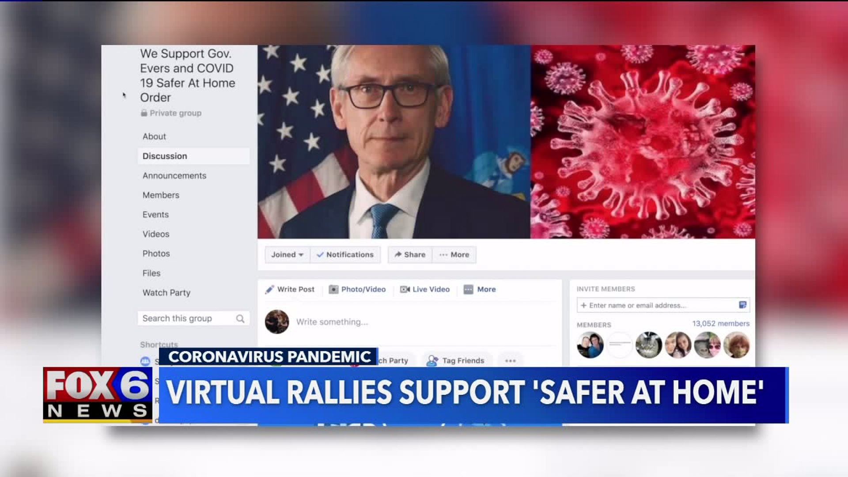848x477 pixels.
Task: Switch to the Announcements section
Action: (x=174, y=176)
